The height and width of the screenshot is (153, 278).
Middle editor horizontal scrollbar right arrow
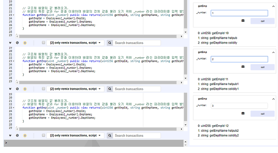pos(181,83)
